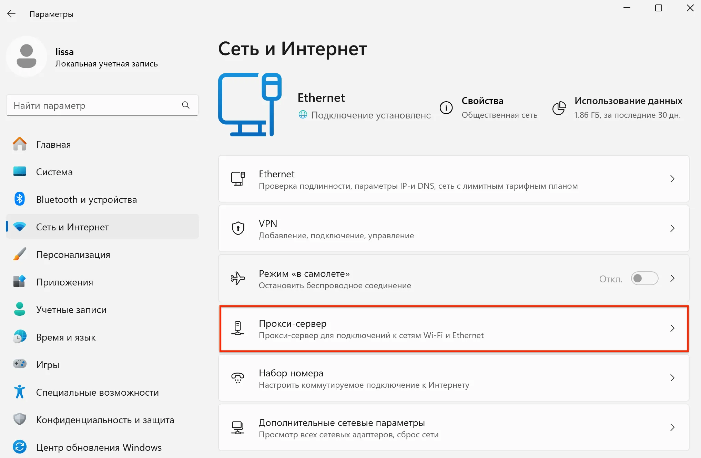This screenshot has width=701, height=458.
Task: Open Главная in the sidebar
Action: click(102, 144)
